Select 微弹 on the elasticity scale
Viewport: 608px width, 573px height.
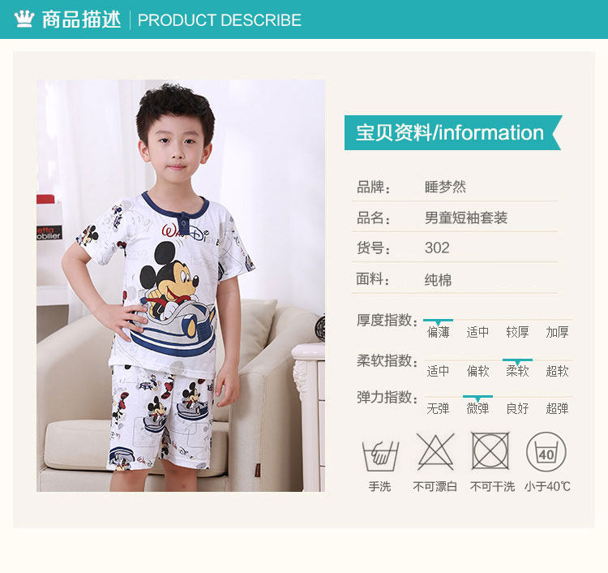coord(477,408)
